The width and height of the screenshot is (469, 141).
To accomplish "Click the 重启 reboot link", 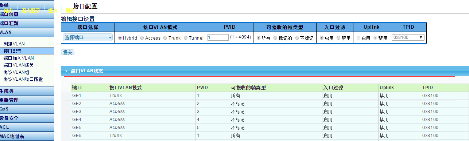I will pyautogui.click(x=53, y=11).
